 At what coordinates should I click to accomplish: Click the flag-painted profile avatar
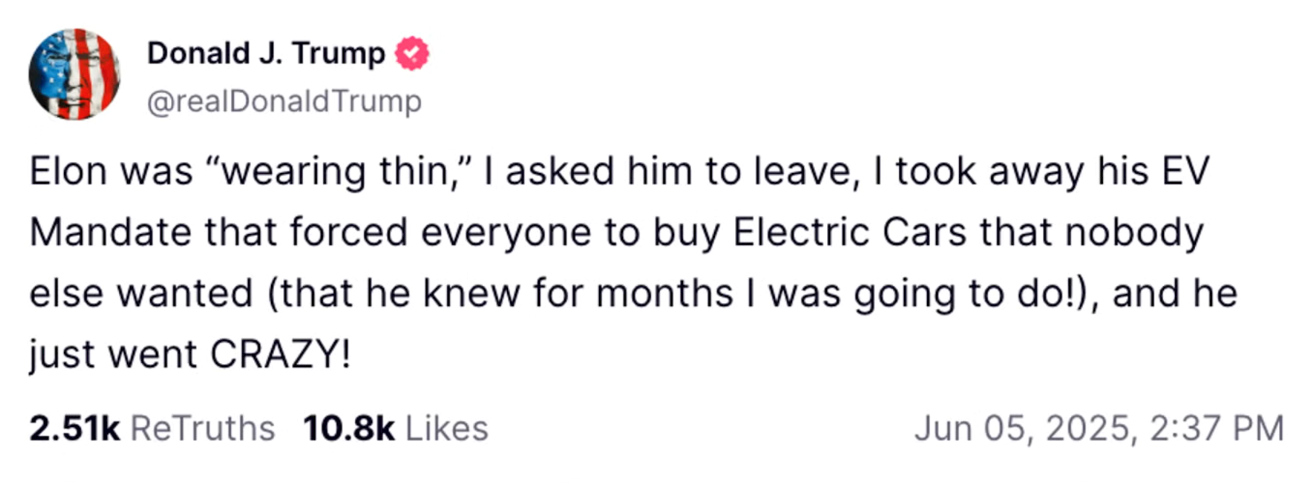[x=74, y=74]
